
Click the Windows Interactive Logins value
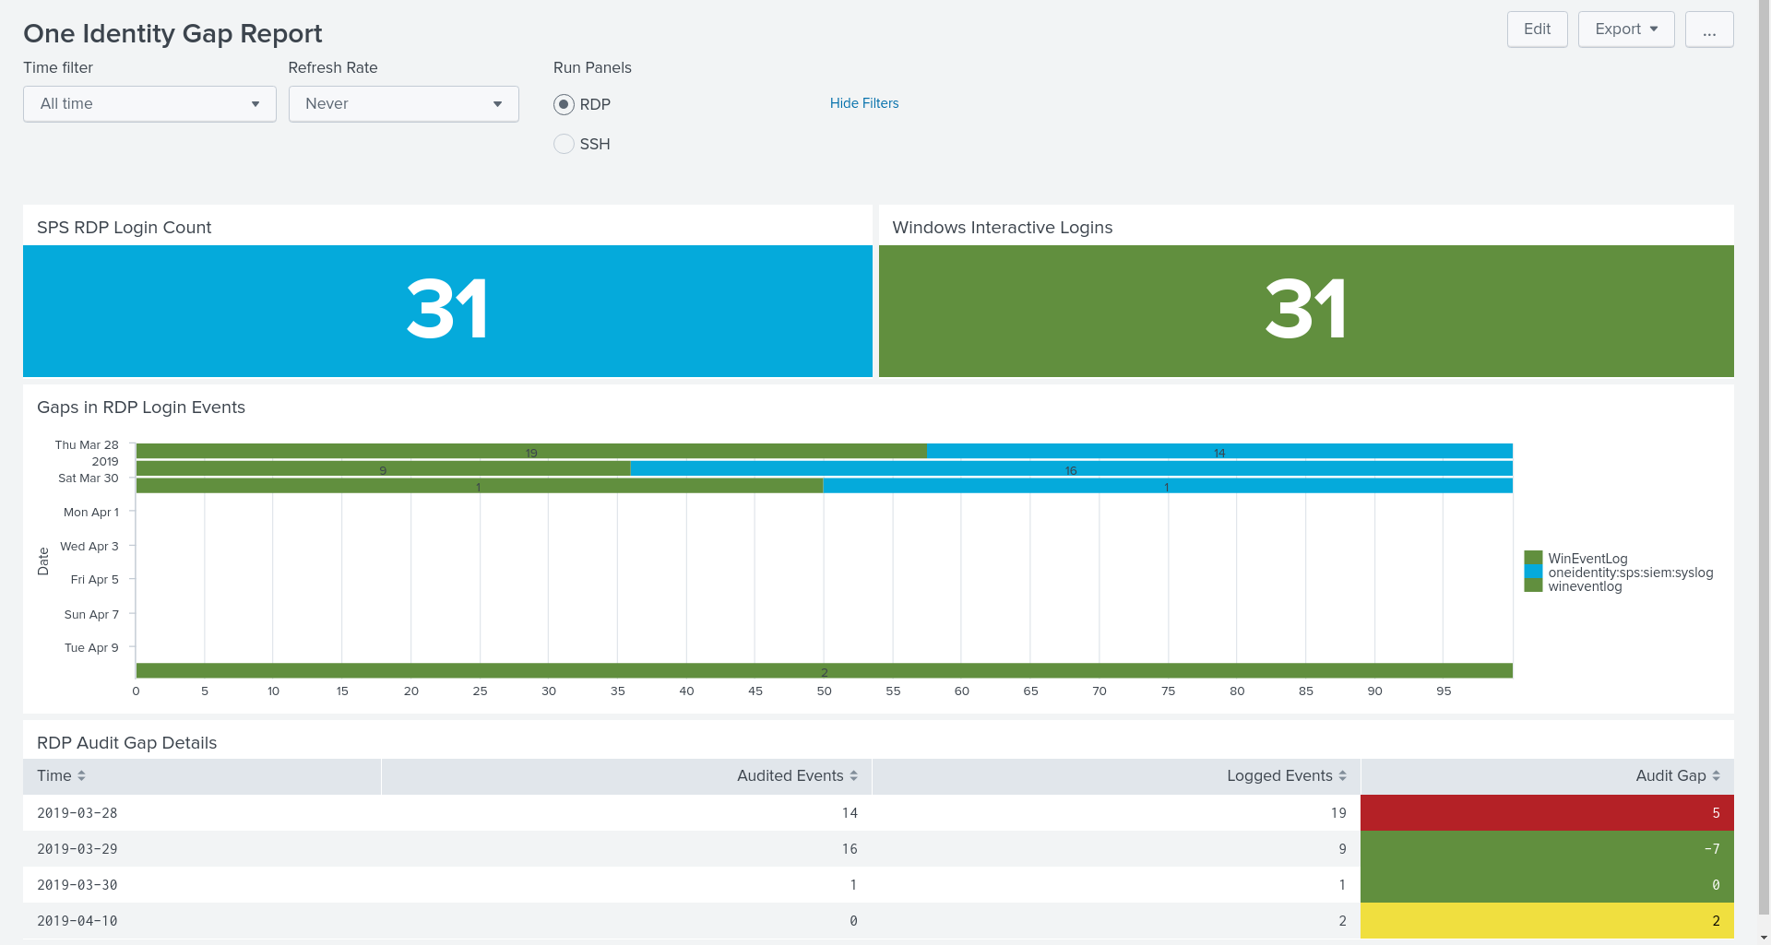tap(1305, 310)
